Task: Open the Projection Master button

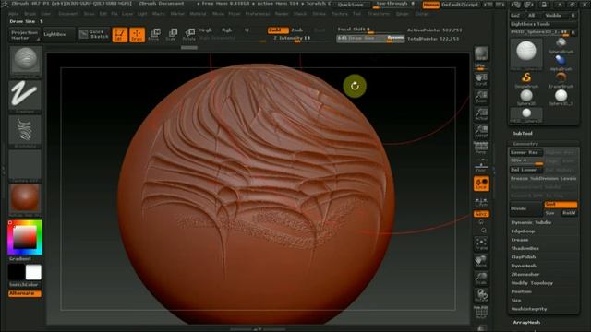Action: (x=25, y=35)
